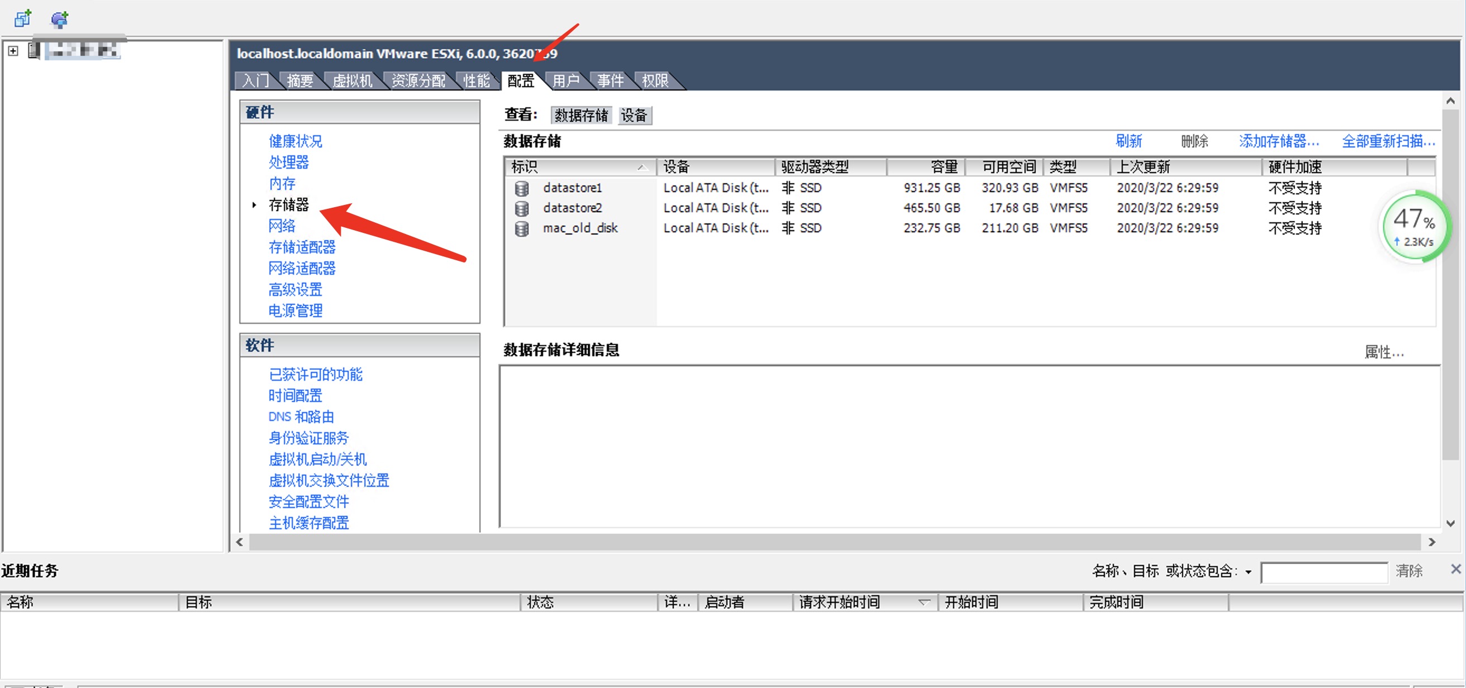Open 内存 hardware link
Screen dimensions: 1466x688
click(282, 183)
